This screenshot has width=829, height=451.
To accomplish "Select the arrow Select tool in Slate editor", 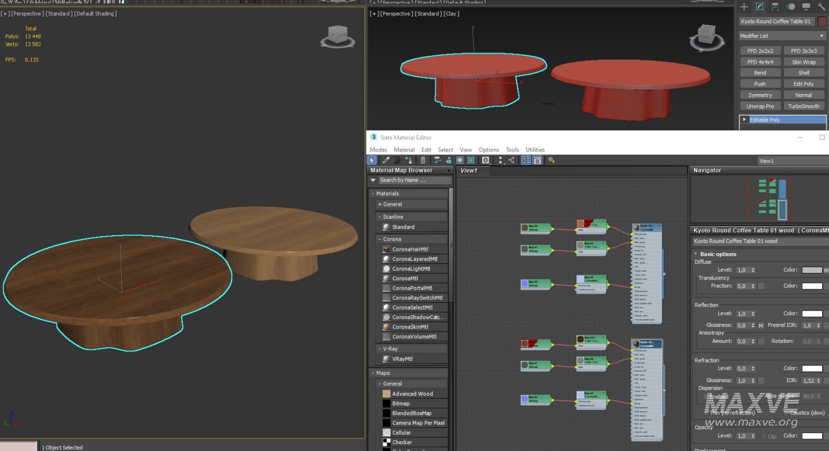I will point(372,160).
